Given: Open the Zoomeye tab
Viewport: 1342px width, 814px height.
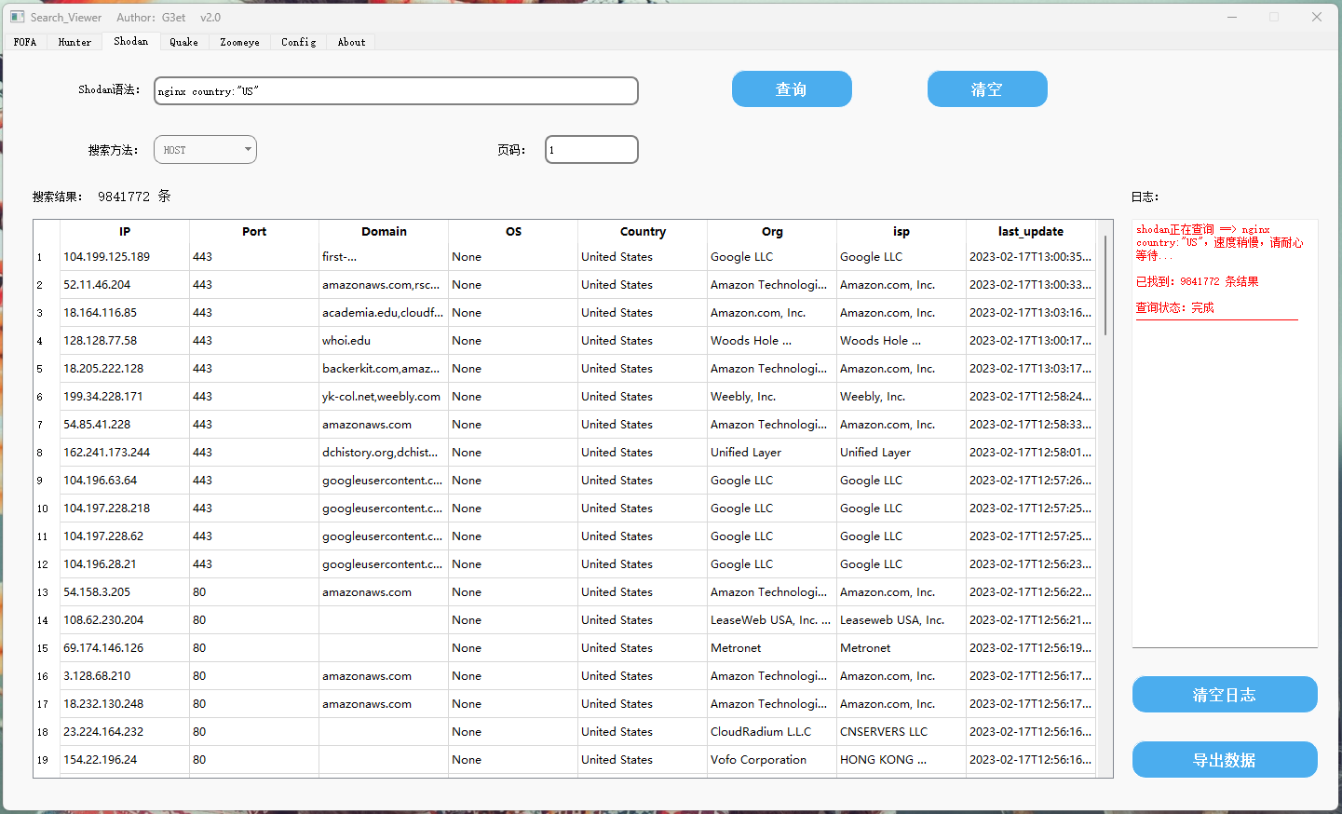Looking at the screenshot, I should [239, 42].
